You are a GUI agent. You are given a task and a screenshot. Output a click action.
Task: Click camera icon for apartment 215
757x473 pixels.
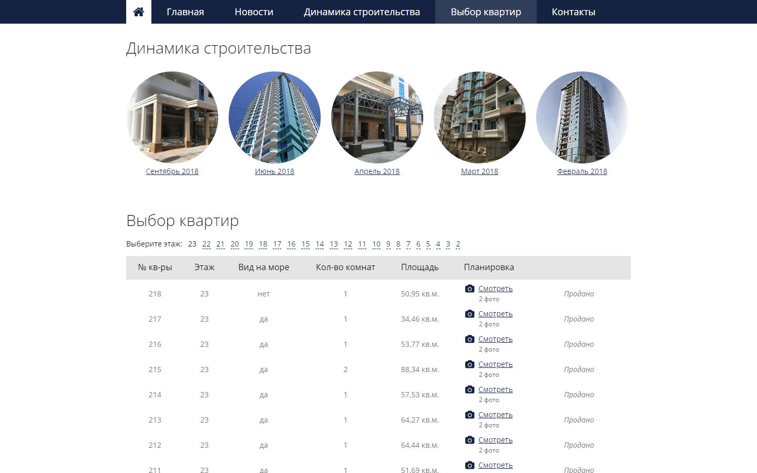click(x=469, y=364)
